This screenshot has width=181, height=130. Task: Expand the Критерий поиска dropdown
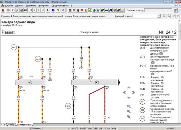159,16
